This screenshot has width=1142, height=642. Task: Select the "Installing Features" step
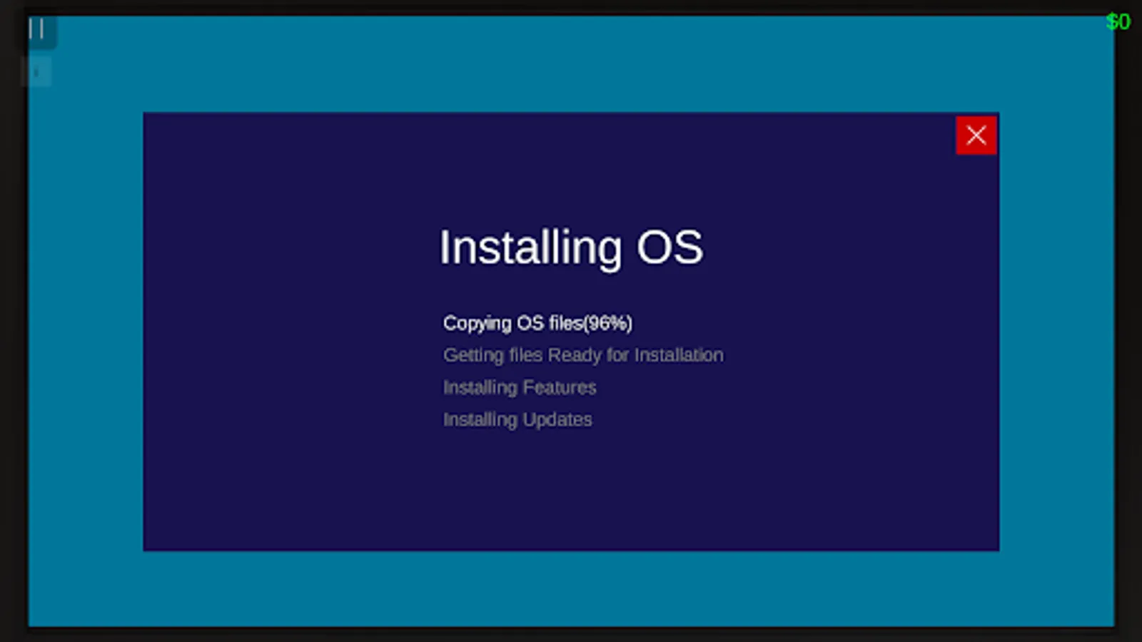520,387
